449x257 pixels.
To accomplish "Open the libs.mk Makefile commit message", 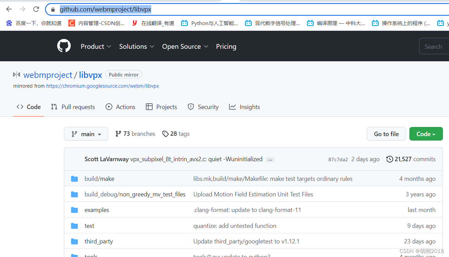I will click(x=273, y=179).
